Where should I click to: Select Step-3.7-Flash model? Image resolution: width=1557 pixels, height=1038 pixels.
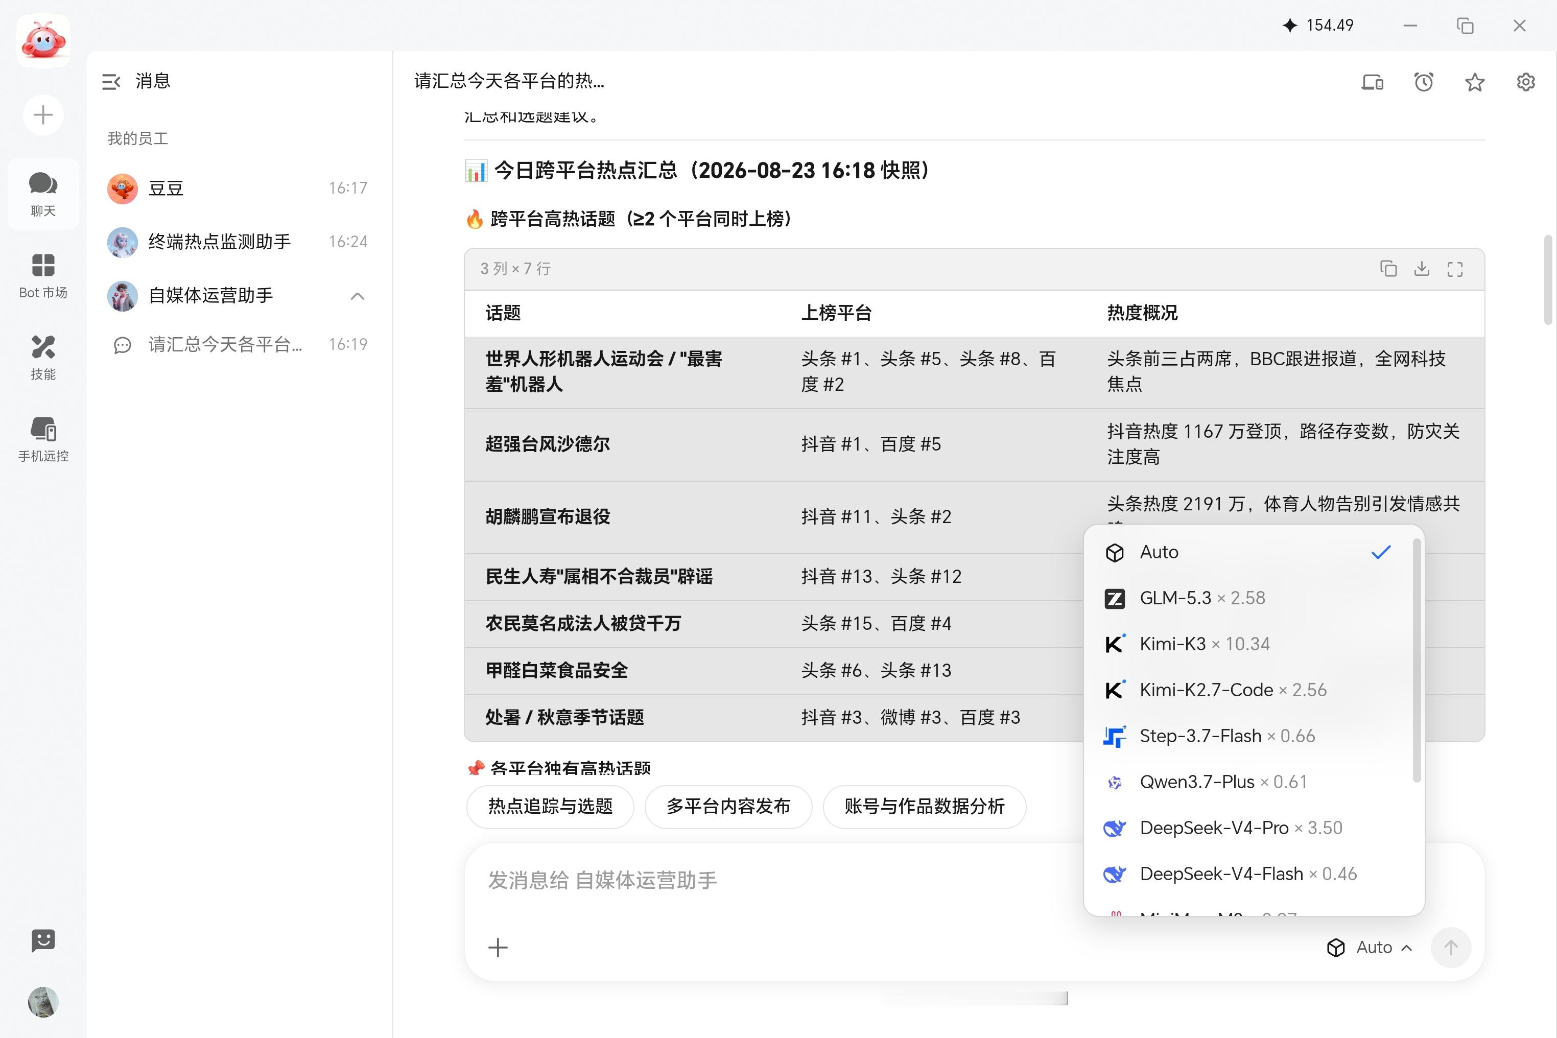1248,736
